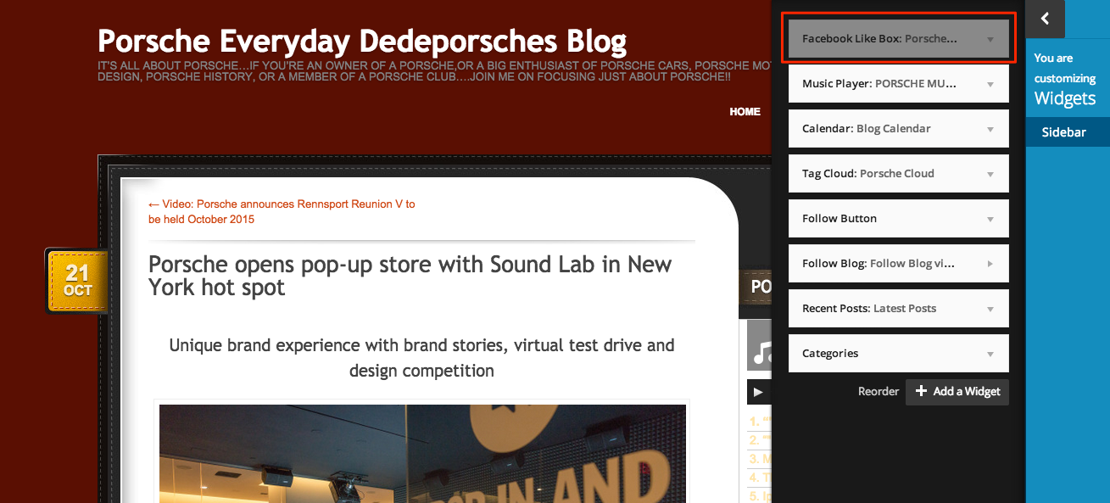Screen dimensions: 1110x503
Task: Click the Porsche Everyday Dedeporsches Blog title
Action: [x=362, y=41]
